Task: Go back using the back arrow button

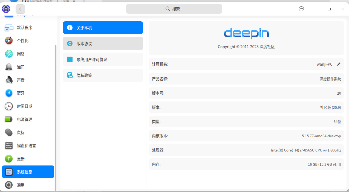Action: click(x=20, y=9)
